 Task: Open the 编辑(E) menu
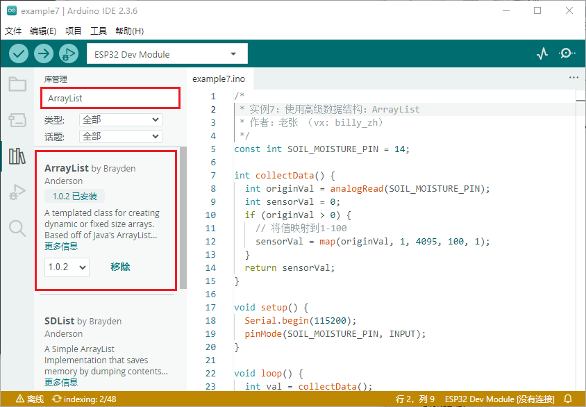click(43, 31)
